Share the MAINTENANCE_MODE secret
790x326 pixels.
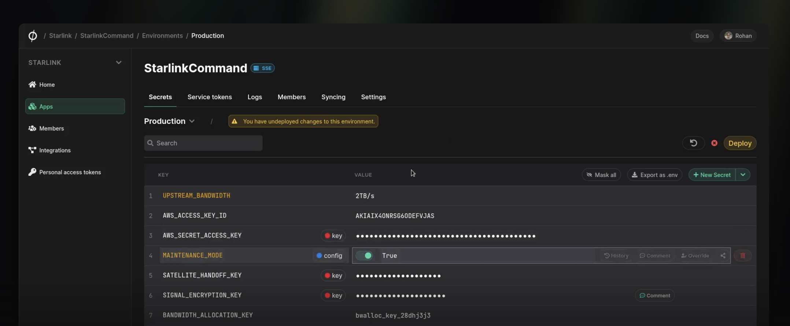point(723,256)
